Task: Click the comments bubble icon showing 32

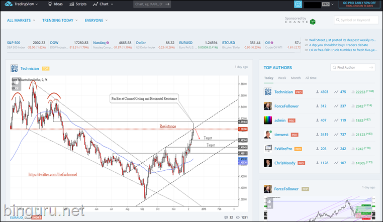Action: [226, 217]
